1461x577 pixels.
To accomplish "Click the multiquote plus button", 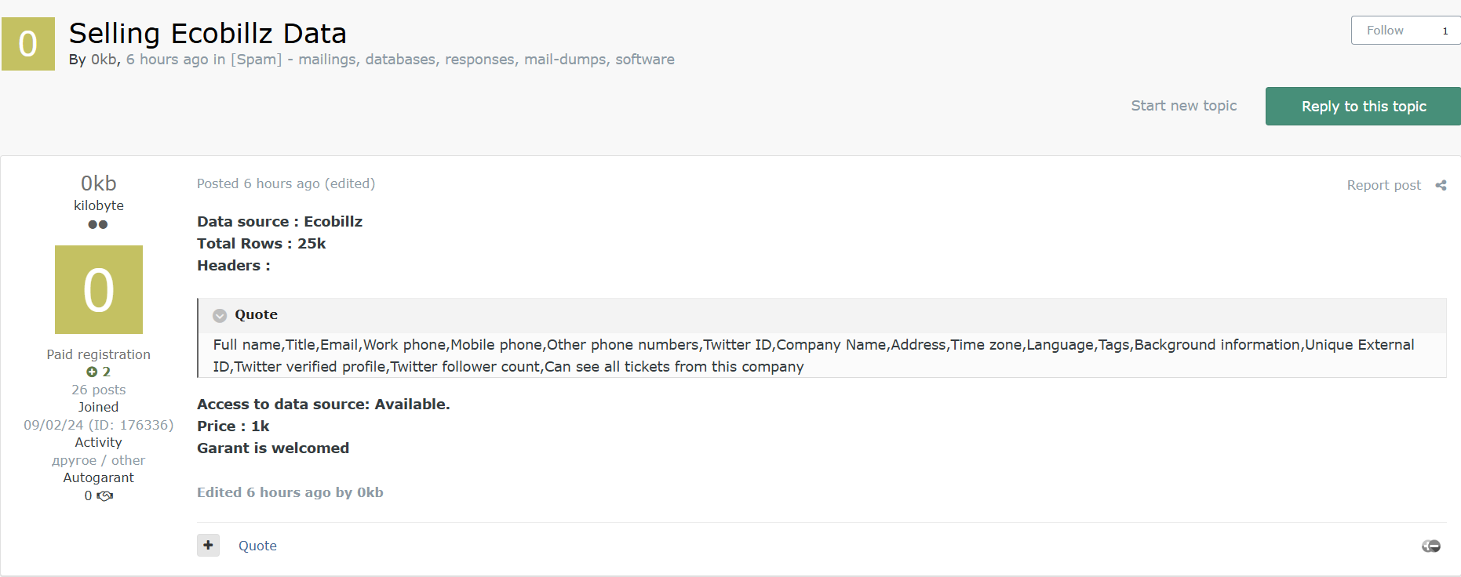I will [x=208, y=545].
